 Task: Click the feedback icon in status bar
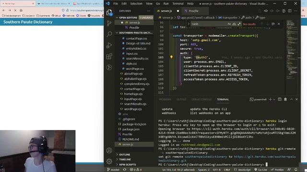(289, 170)
